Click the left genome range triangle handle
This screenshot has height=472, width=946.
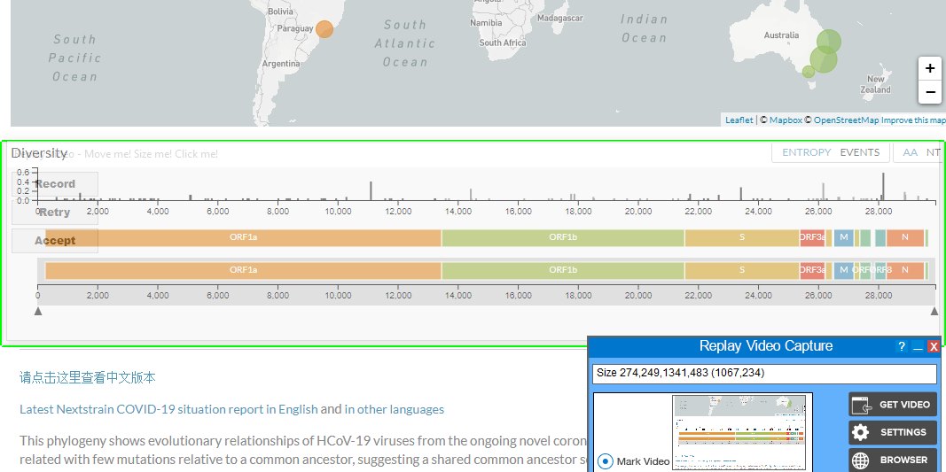point(37,311)
